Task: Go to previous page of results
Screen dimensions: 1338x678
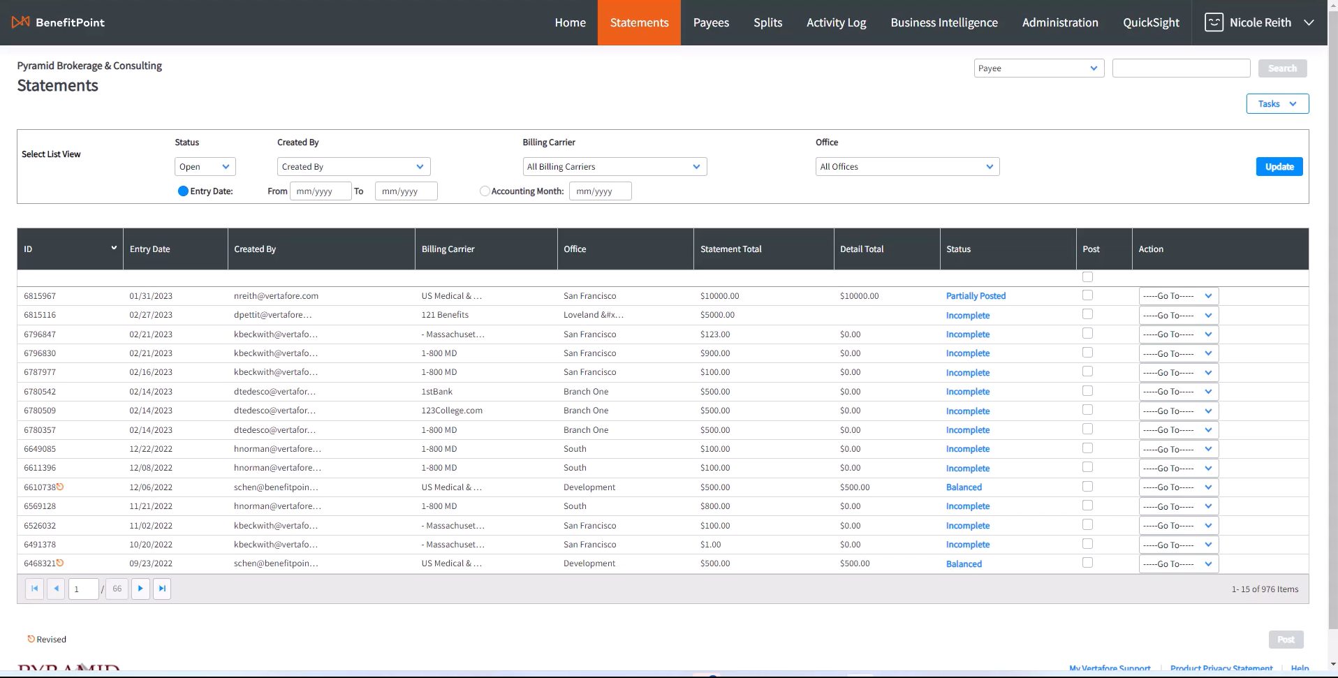Action: [56, 589]
